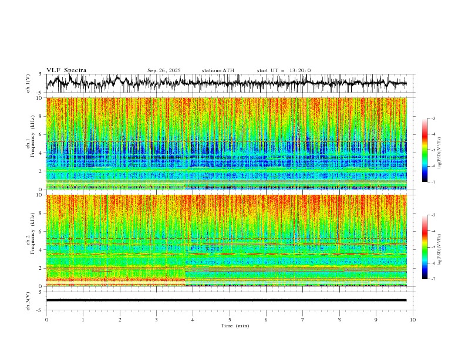Viewport: 465px width, 359px height.
Task: Click the ch.1 waveform trace panel
Action: [x=230, y=83]
